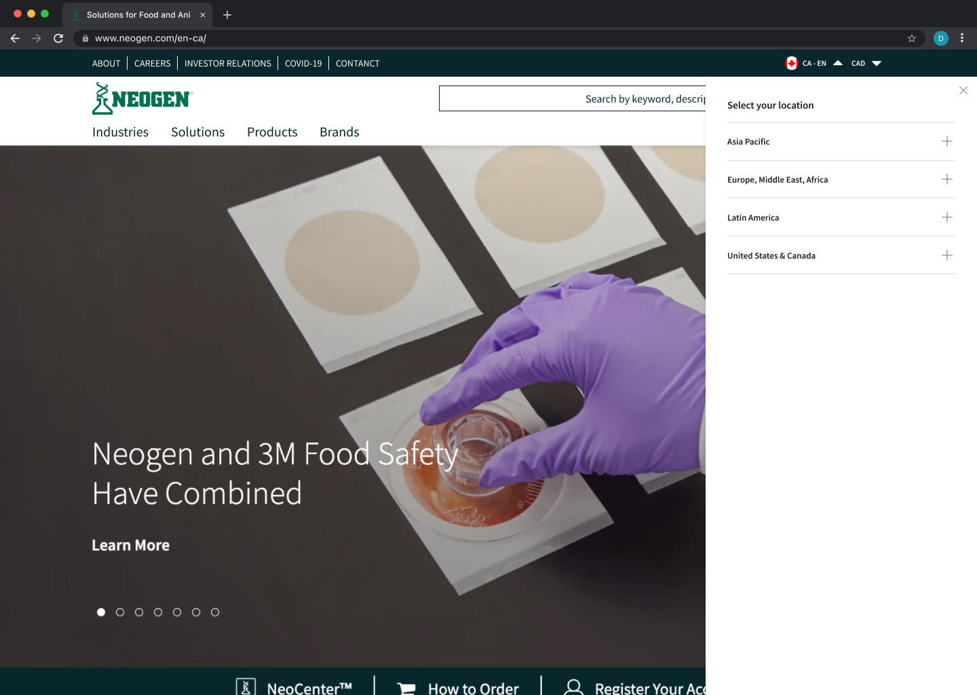Image resolution: width=977 pixels, height=695 pixels.
Task: Open the Products menu
Action: click(272, 132)
